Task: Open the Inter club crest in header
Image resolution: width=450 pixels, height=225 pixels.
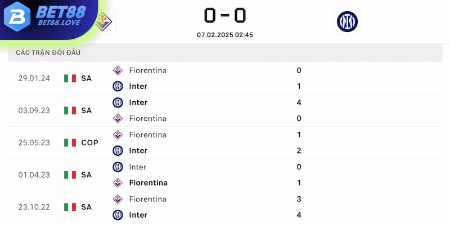Action: coord(347,21)
